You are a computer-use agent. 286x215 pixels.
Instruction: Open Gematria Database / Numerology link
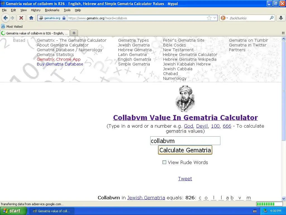pos(69,50)
